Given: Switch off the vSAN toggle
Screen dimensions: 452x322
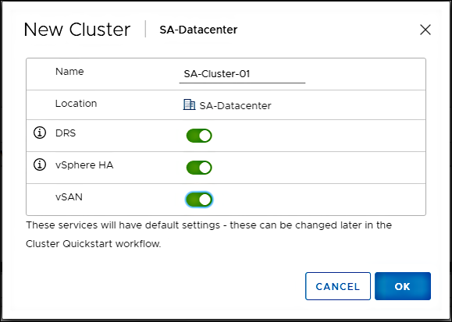Looking at the screenshot, I should (199, 200).
